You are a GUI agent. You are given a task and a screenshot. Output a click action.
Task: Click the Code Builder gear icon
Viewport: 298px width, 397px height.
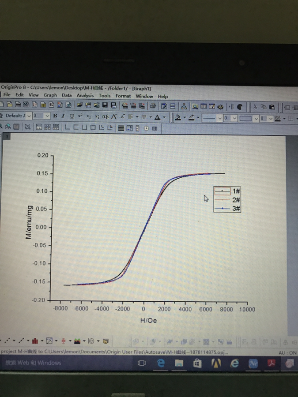point(220,107)
